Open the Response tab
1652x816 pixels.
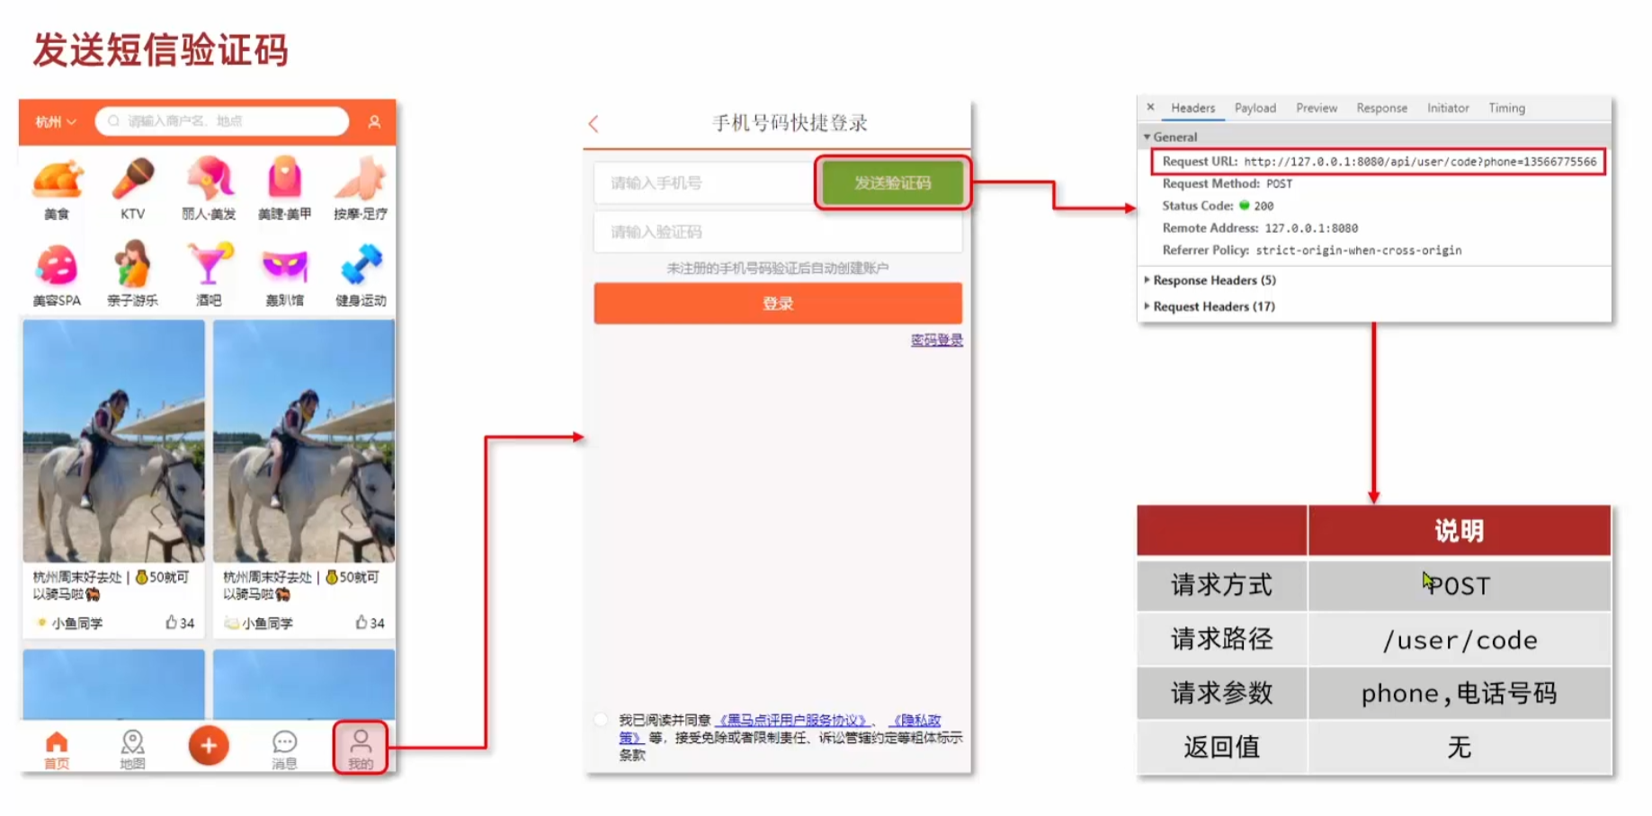pos(1382,108)
